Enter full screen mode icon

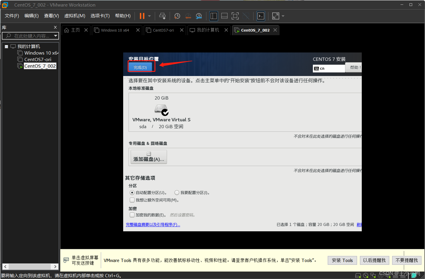235,16
